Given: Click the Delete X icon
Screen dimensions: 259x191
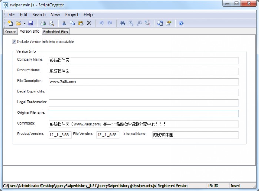Looking at the screenshot, I should [x=89, y=23].
